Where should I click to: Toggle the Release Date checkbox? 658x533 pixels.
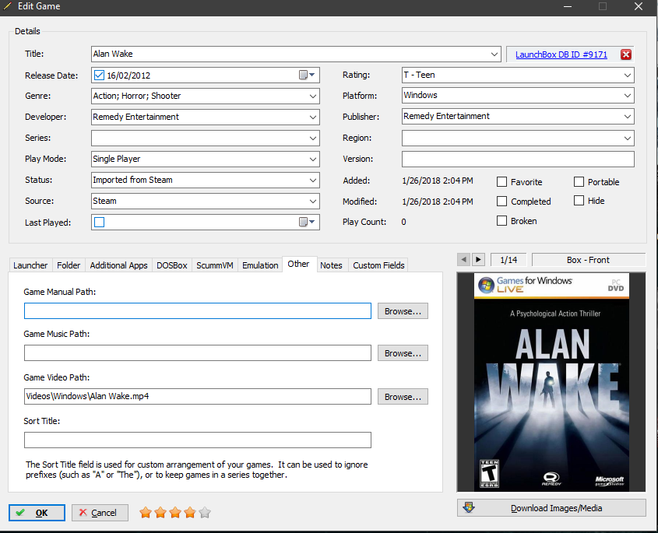click(x=99, y=75)
